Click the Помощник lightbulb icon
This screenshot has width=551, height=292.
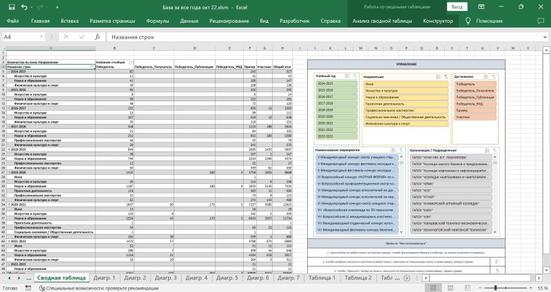[468, 21]
